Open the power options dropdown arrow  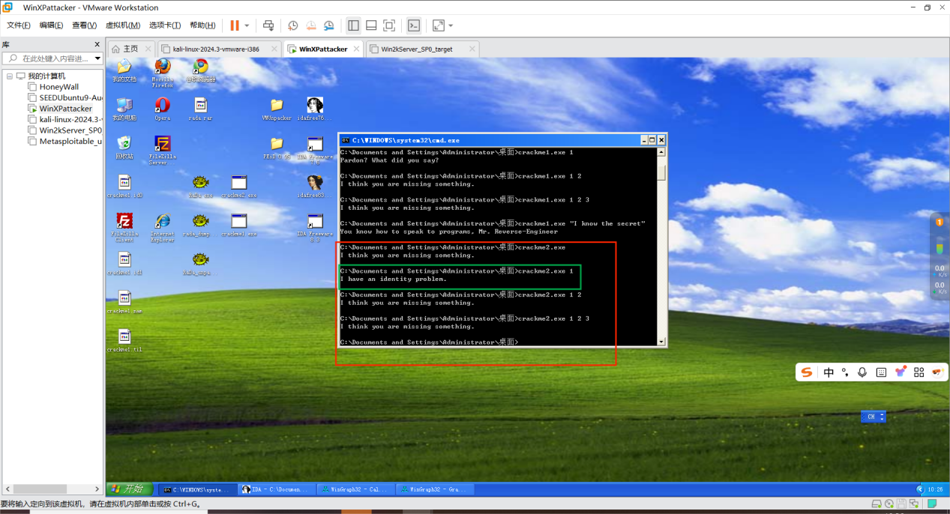pos(247,25)
